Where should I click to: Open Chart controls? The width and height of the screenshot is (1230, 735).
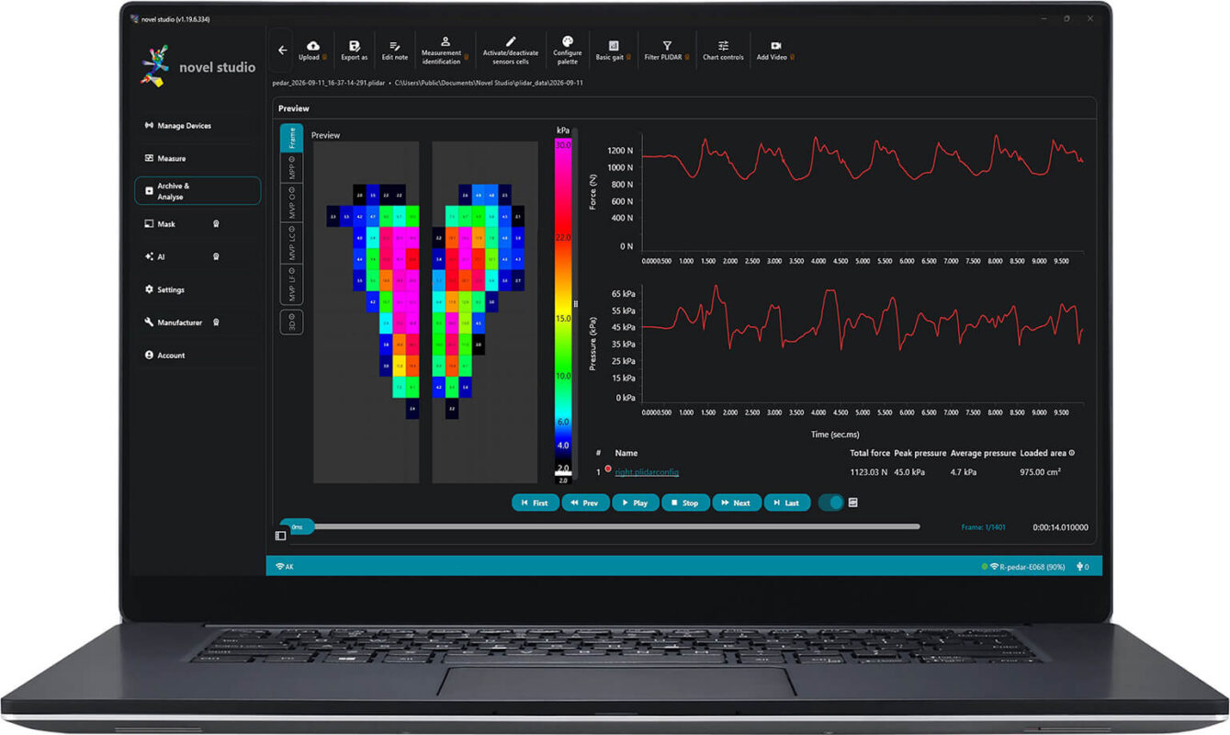click(x=723, y=51)
